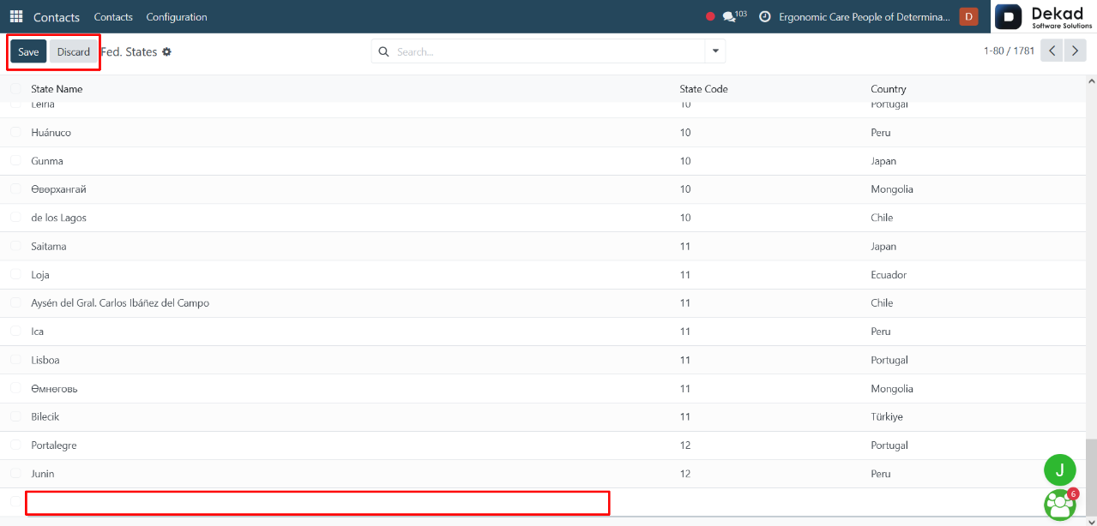Open the company switcher Ergonomic Care People
The width and height of the screenshot is (1097, 526).
865,16
